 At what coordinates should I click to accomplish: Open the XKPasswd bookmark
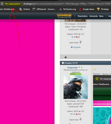44,9
